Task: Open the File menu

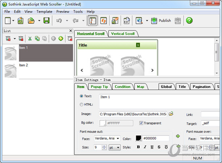Action: point(7,12)
